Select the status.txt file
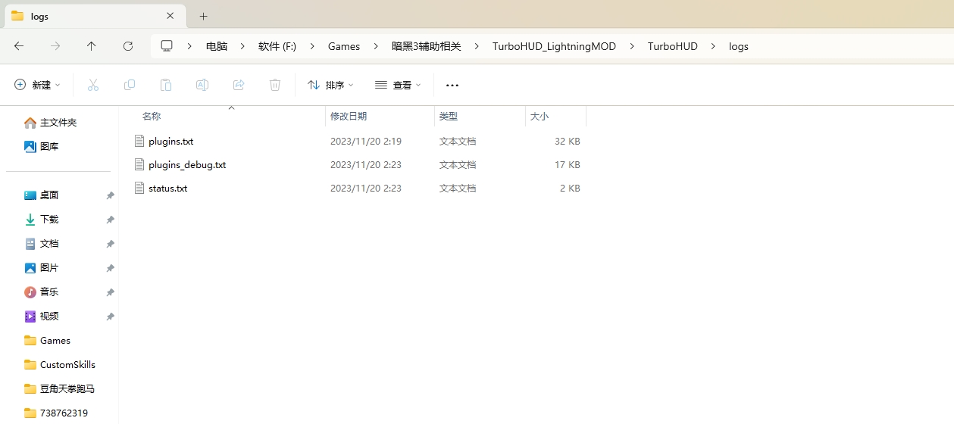 coord(167,188)
